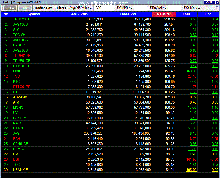The image size is (220, 178).
Task: Click the Chg column header link
Action: [208, 14]
